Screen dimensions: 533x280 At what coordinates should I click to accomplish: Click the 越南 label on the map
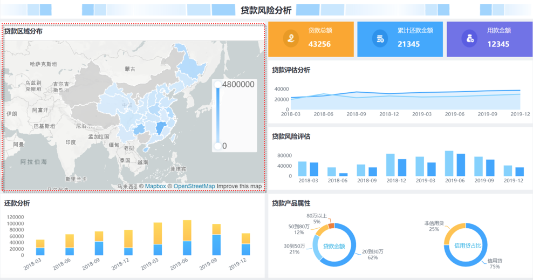pyautogui.click(x=142, y=162)
